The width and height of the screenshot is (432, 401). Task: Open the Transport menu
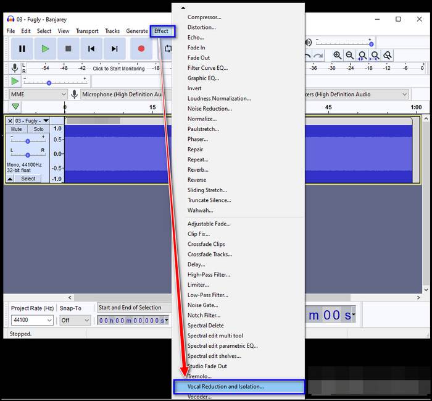(87, 31)
